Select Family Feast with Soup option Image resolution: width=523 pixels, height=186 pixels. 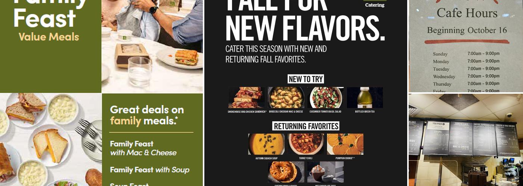pyautogui.click(x=149, y=170)
